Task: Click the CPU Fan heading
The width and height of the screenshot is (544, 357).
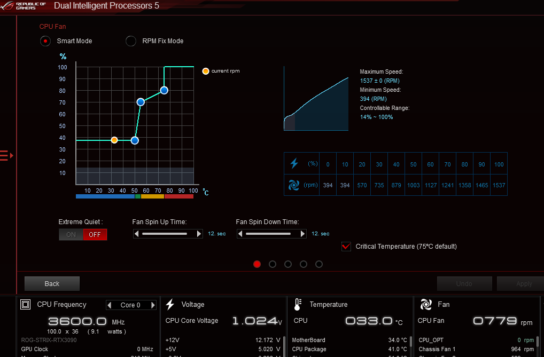Action: pos(52,26)
